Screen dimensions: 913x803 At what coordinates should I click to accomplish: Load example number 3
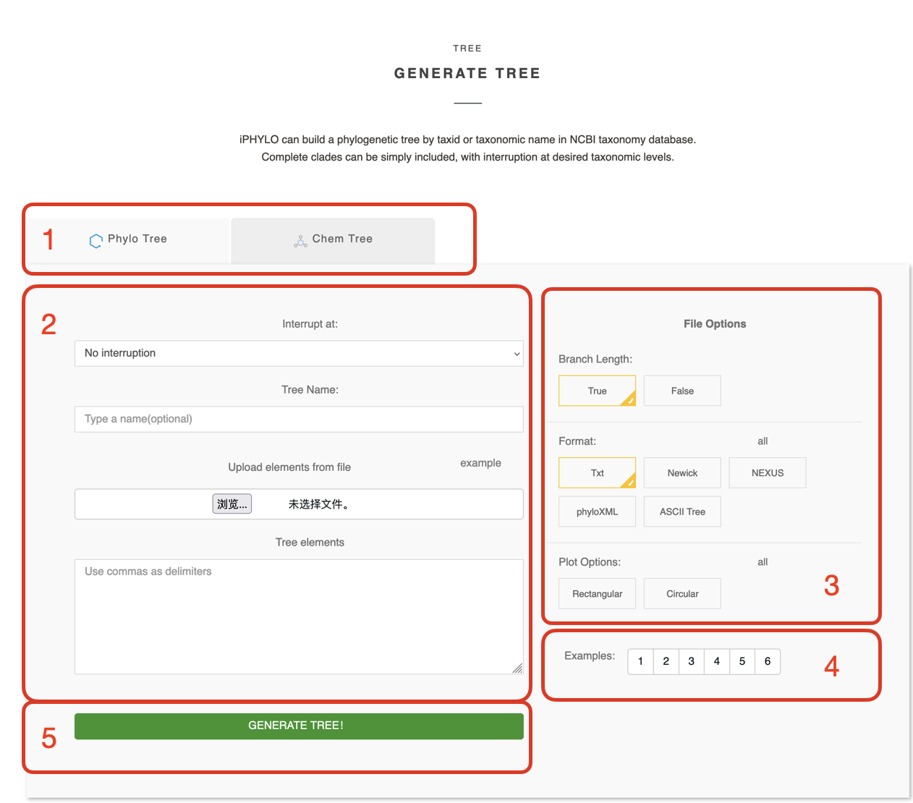coord(692,662)
